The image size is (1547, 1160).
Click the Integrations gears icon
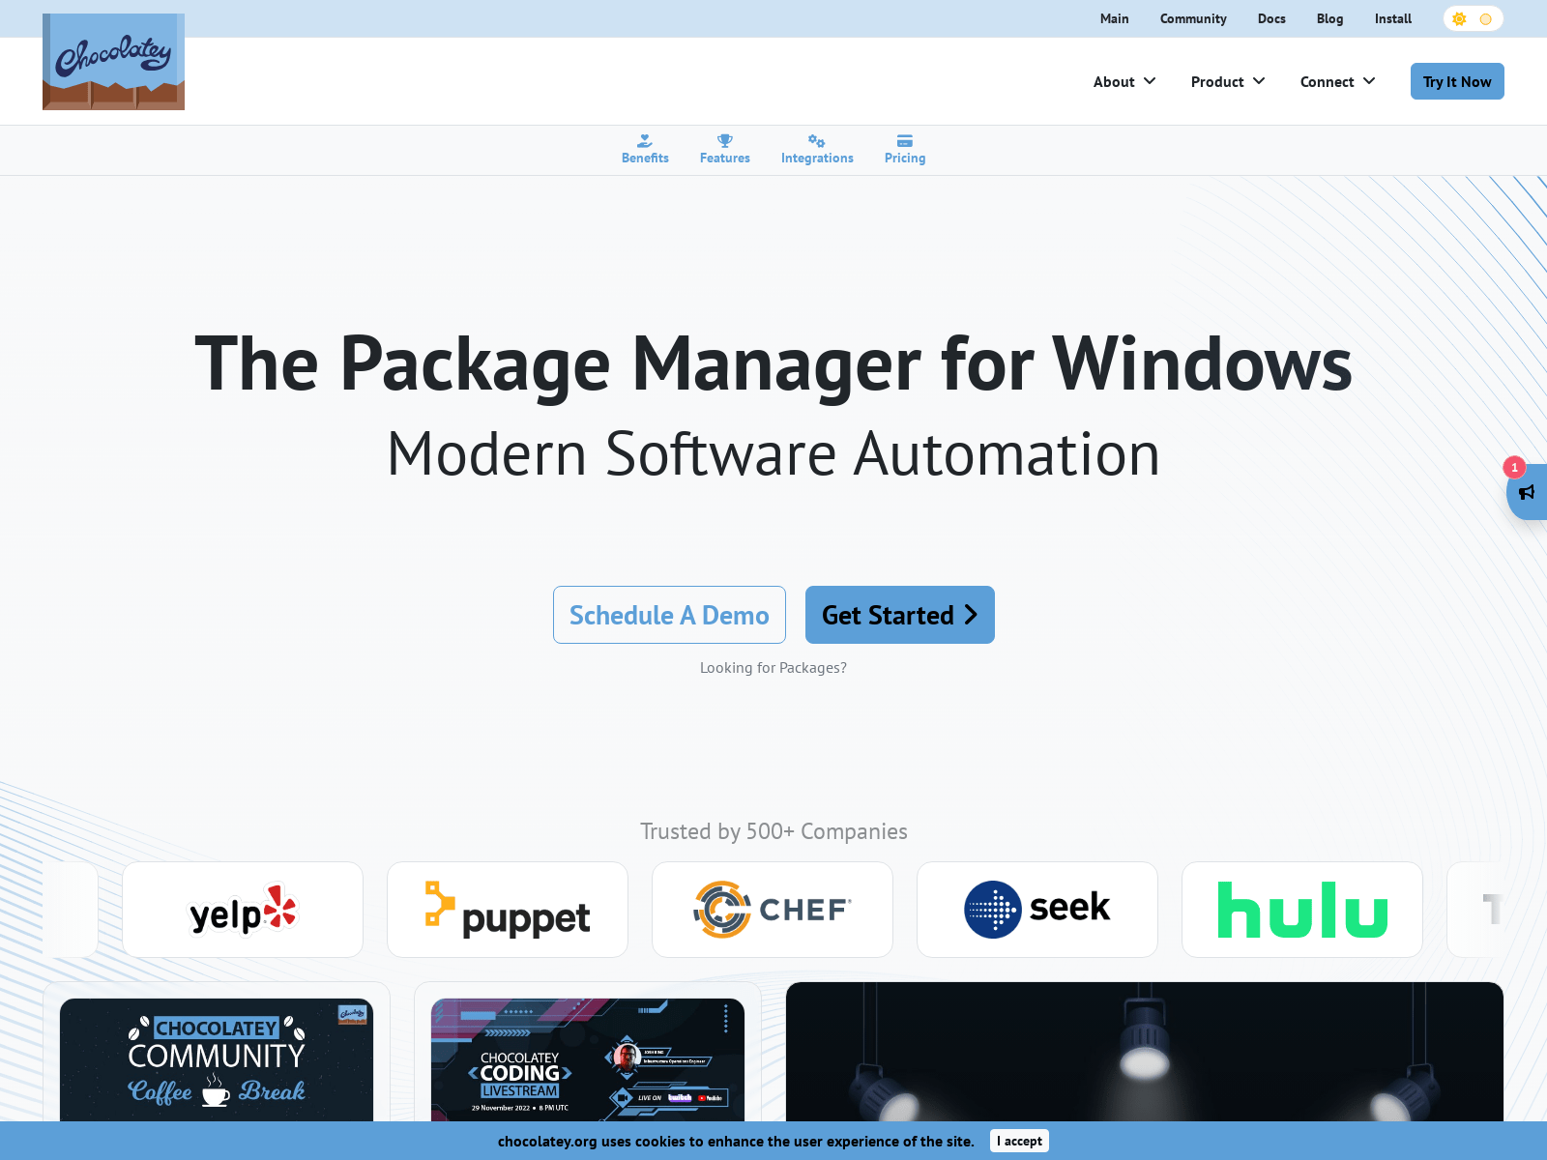[817, 141]
